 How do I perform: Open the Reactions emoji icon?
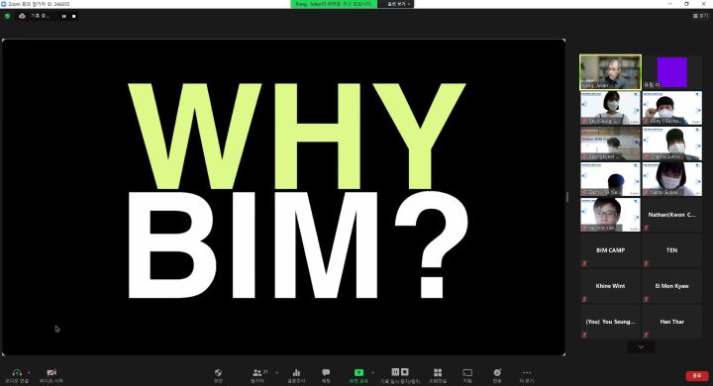click(497, 372)
